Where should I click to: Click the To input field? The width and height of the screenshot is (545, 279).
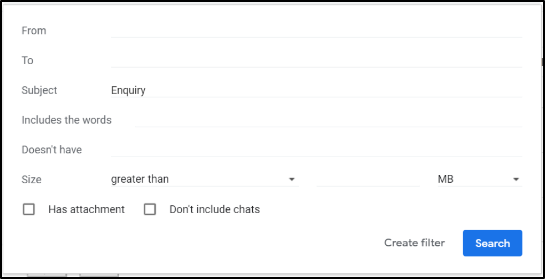[x=316, y=60]
